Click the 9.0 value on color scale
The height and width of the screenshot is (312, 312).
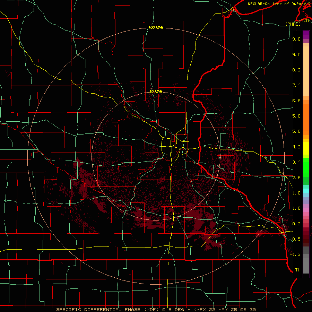(x=296, y=54)
